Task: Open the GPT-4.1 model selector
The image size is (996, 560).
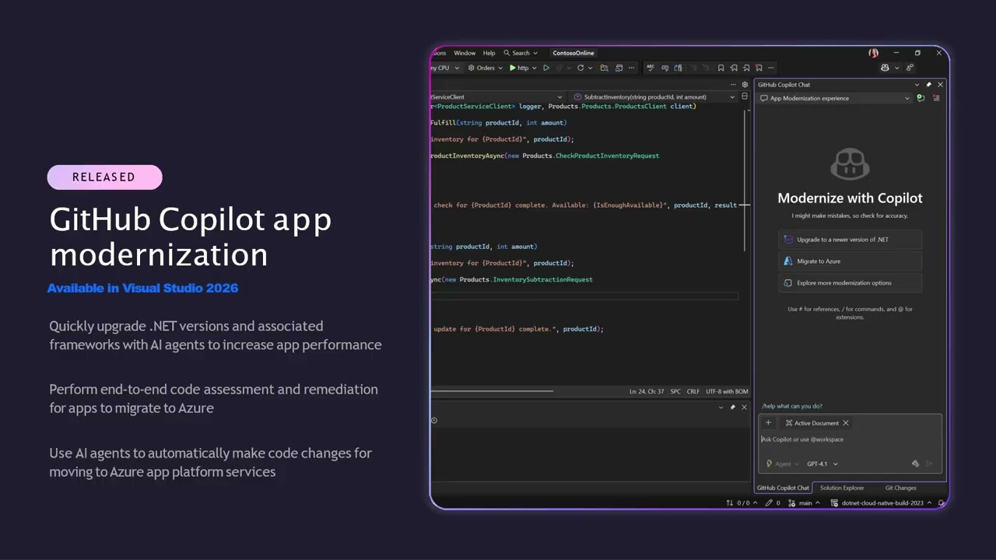Action: coord(822,464)
